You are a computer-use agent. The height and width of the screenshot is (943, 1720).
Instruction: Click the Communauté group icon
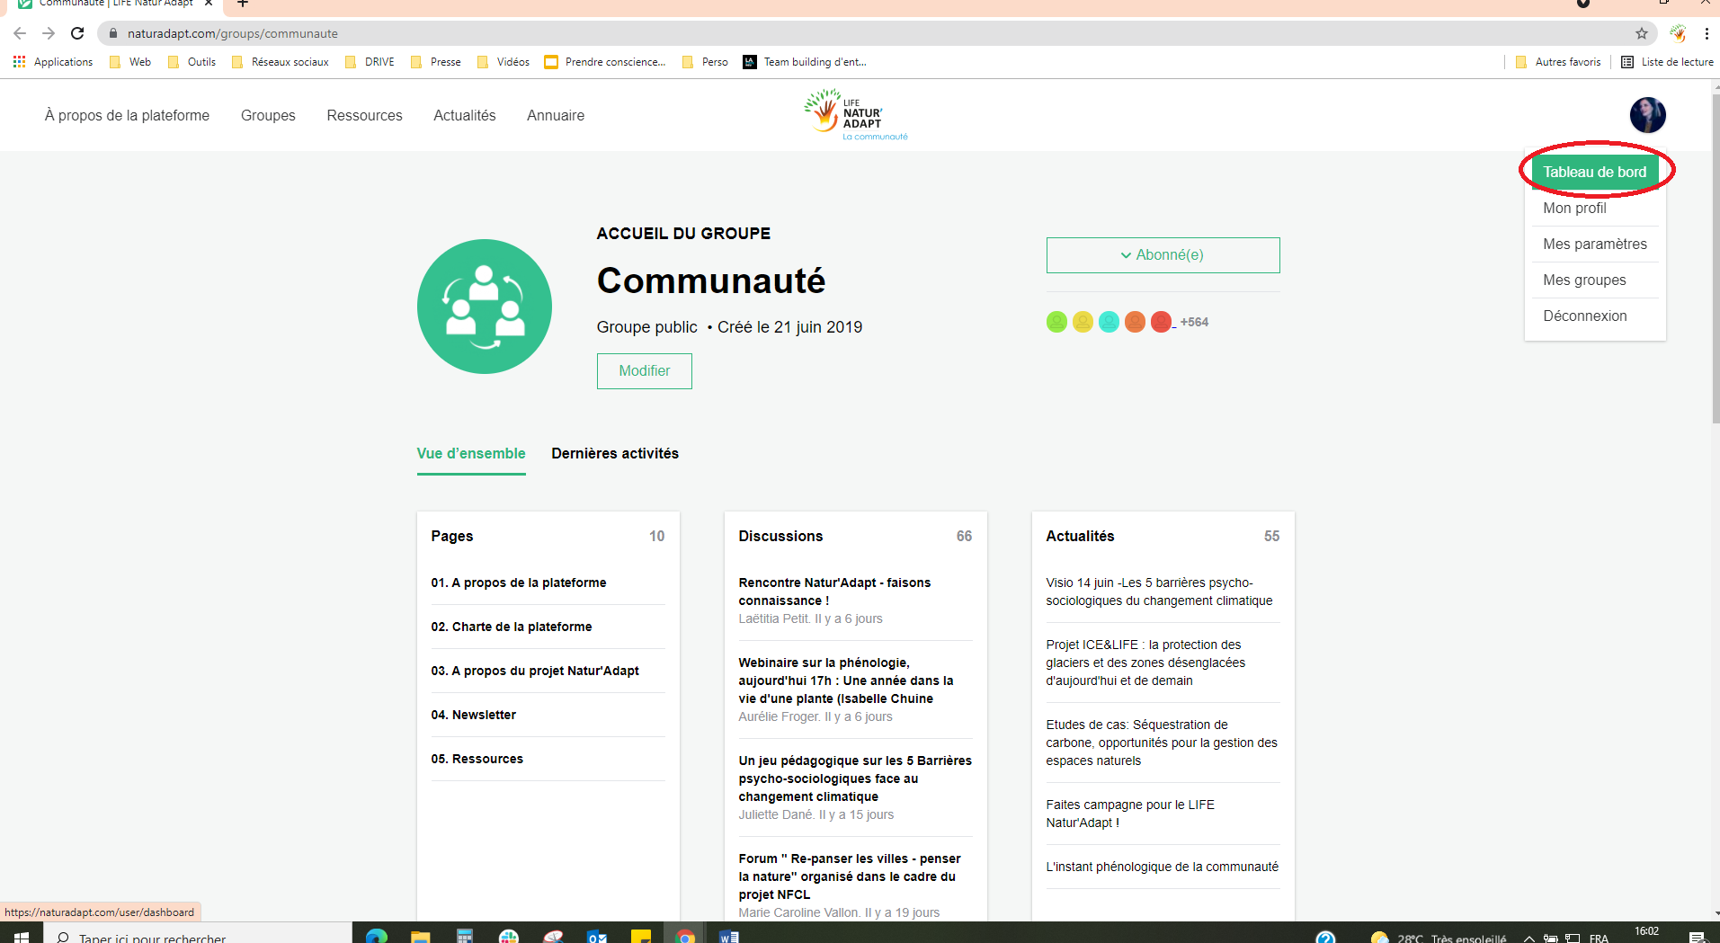(x=485, y=307)
